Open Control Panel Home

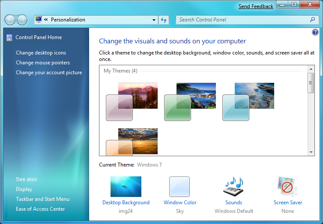point(39,37)
